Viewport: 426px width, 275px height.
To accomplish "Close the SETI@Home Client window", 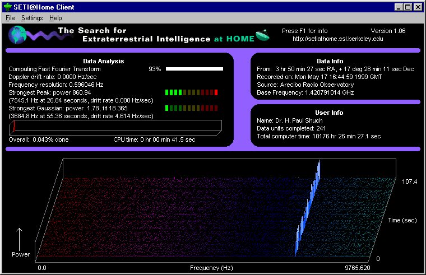I will click(x=418, y=7).
